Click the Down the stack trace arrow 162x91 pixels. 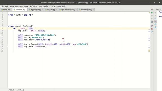pyautogui.click(x=155, y=16)
